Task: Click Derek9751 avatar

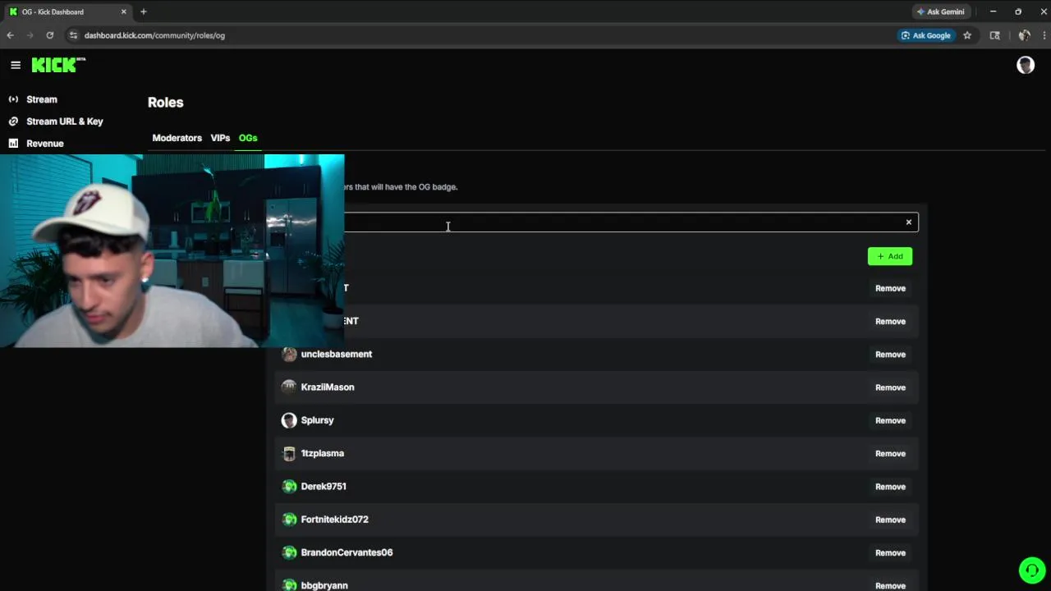Action: click(289, 486)
